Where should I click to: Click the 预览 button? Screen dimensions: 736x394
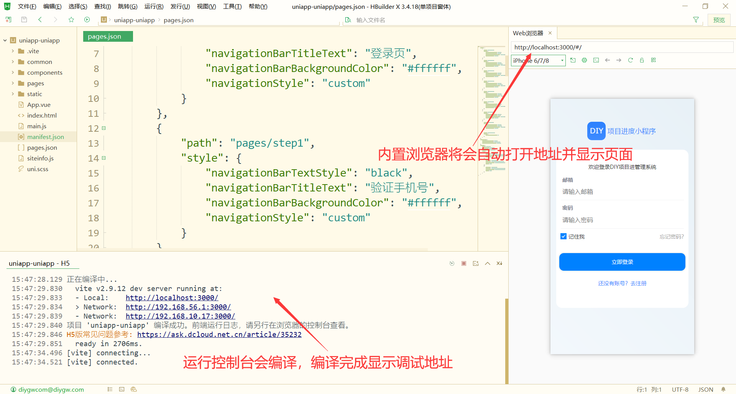(719, 20)
